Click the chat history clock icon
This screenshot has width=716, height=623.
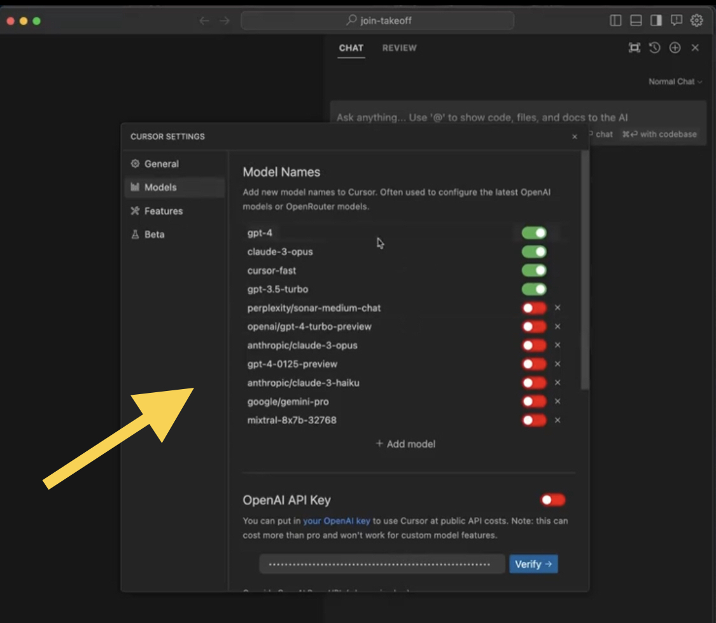pos(654,48)
